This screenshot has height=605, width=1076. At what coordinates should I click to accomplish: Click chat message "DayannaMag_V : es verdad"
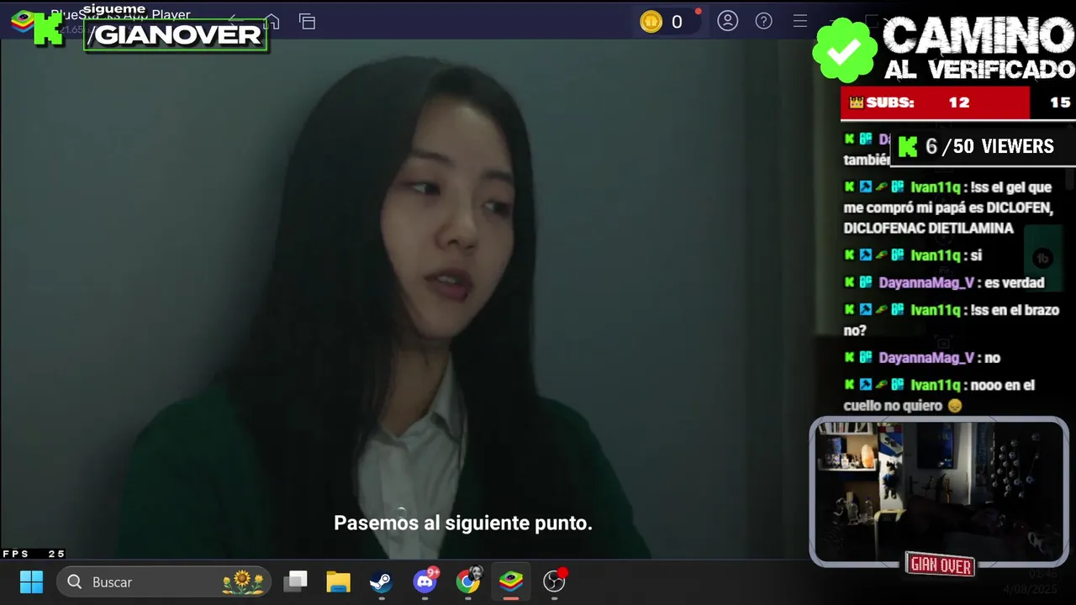(944, 282)
